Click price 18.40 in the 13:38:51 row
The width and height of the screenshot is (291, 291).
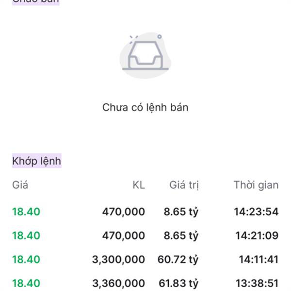click(x=26, y=283)
